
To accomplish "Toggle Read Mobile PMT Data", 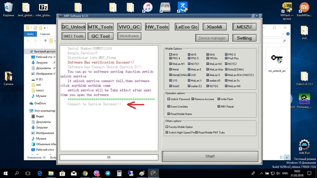I will click(x=197, y=133).
